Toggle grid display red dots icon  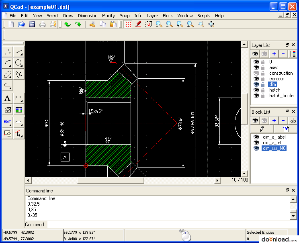[x=128, y=24]
